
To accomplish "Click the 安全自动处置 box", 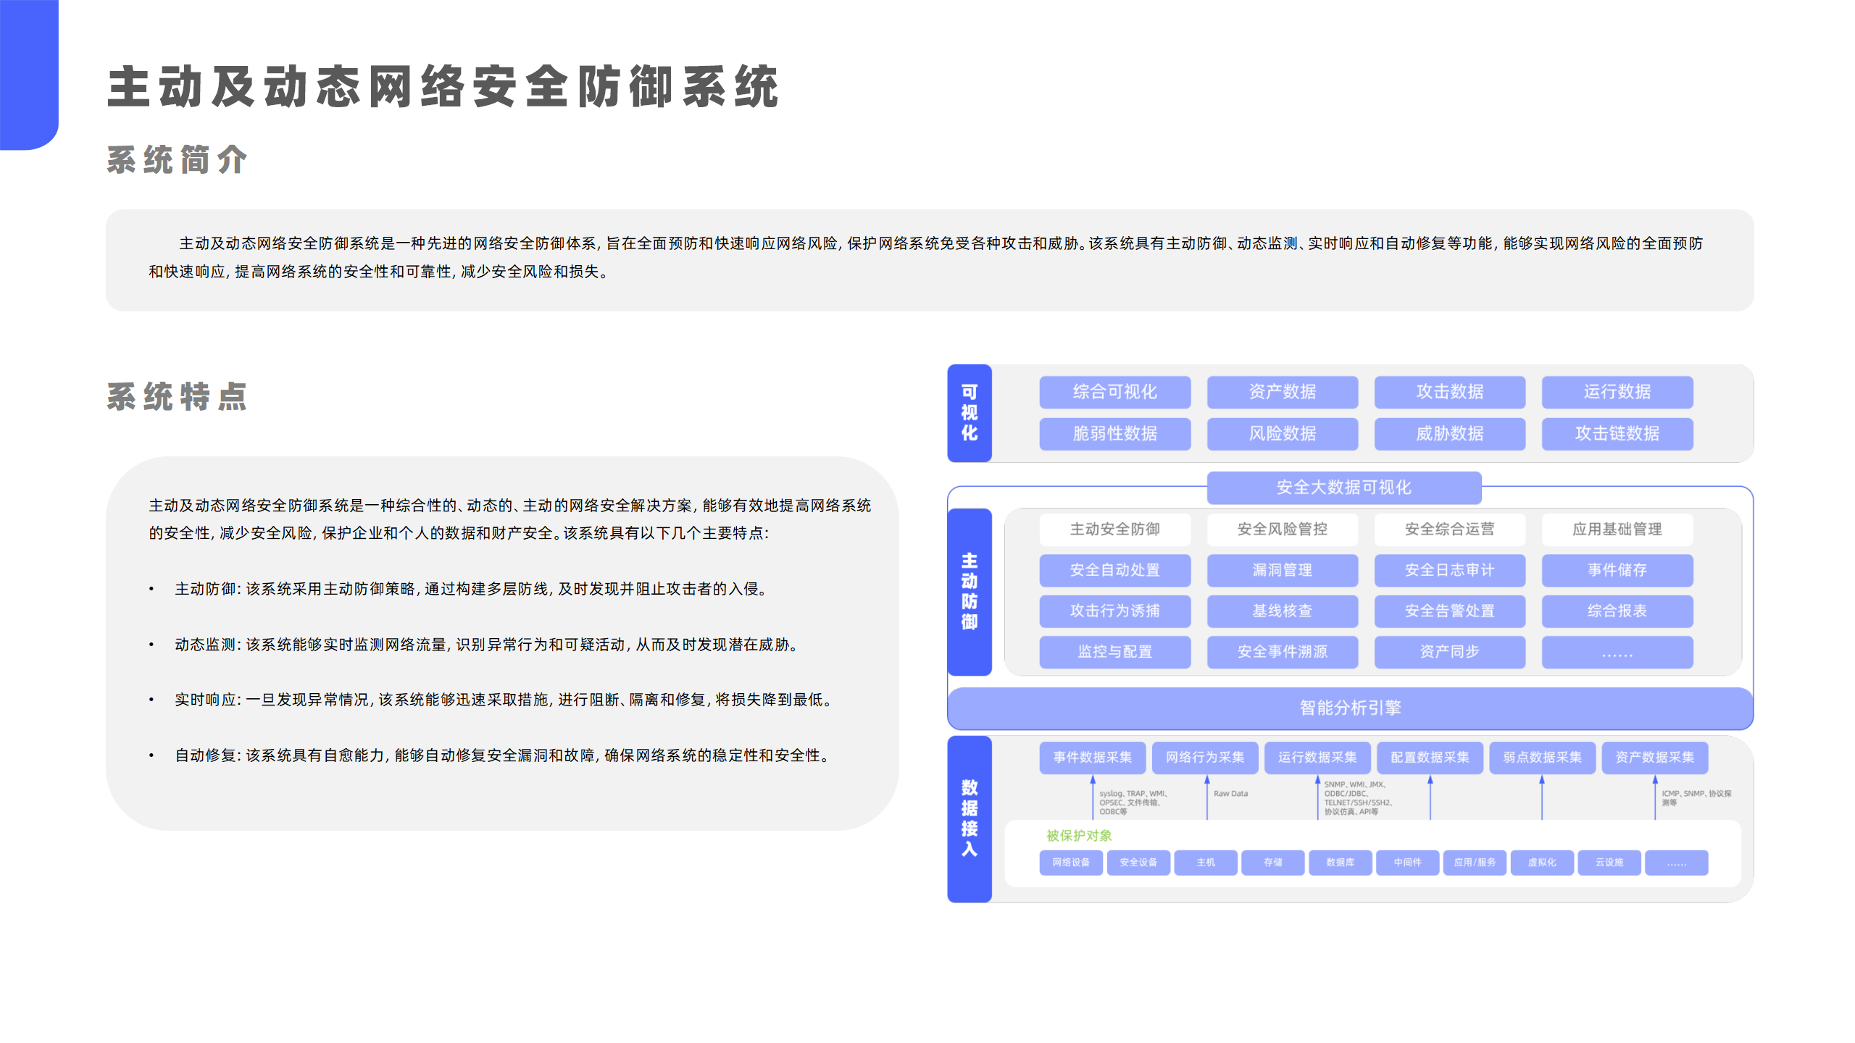I will coord(1115,570).
